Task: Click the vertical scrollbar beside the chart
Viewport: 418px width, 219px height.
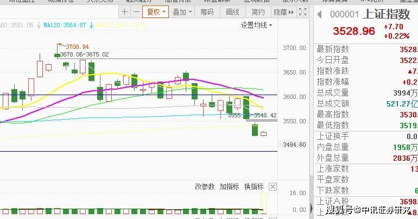Action: click(x=311, y=107)
